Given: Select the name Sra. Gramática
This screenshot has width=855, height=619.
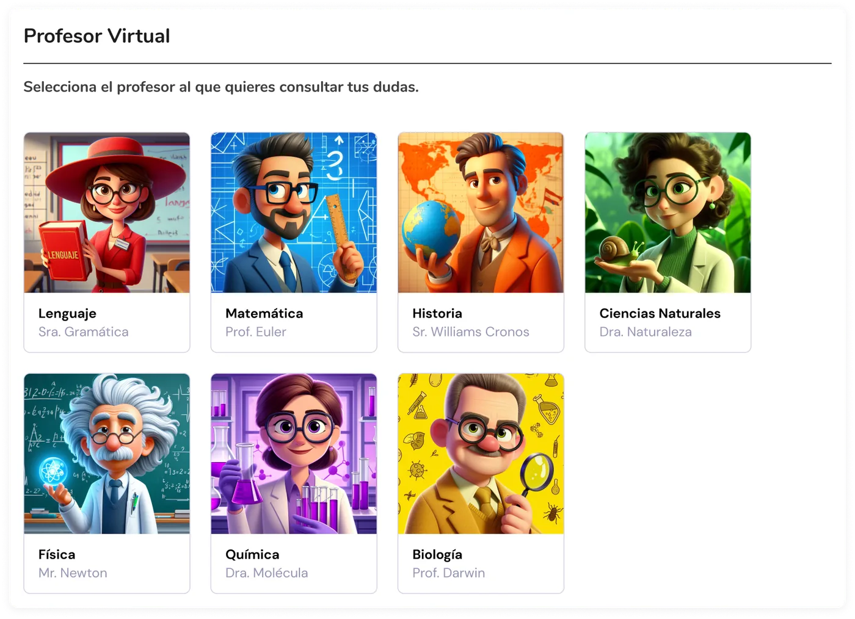Looking at the screenshot, I should pyautogui.click(x=84, y=331).
